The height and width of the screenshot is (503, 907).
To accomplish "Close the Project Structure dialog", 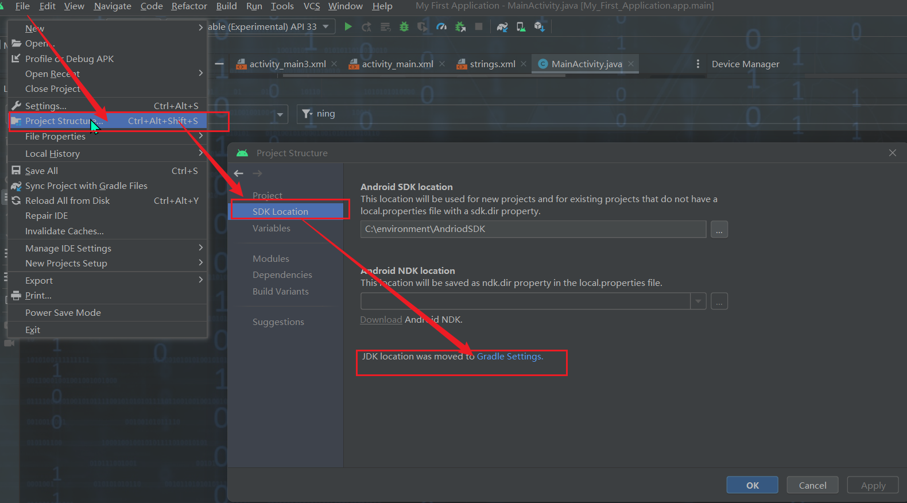I will point(893,153).
